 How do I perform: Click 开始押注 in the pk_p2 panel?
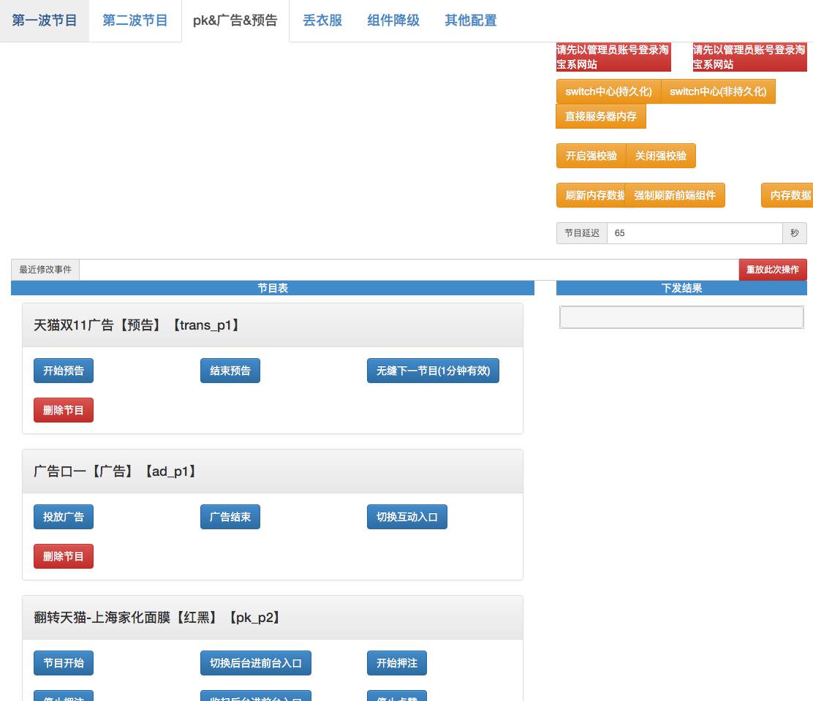[397, 663]
